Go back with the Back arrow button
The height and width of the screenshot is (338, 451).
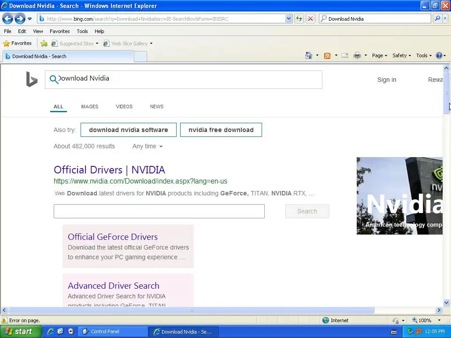8,19
